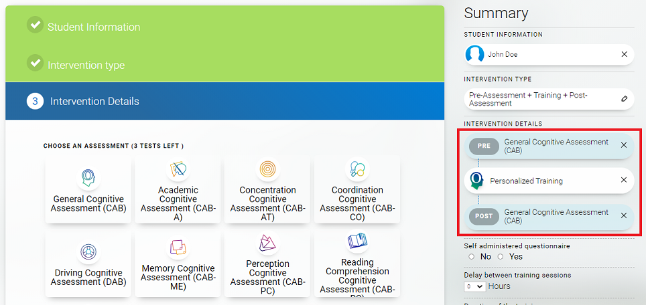Remove Personalized Training from intervention
This screenshot has height=305, width=646.
click(624, 180)
